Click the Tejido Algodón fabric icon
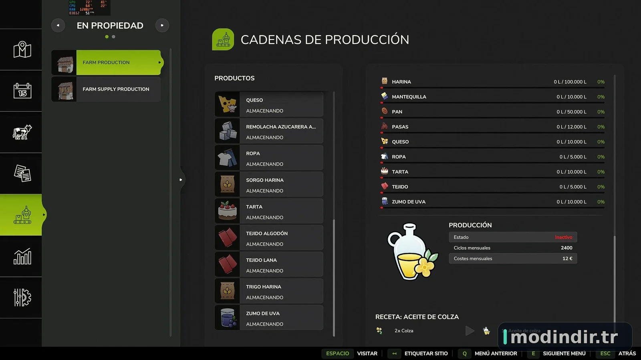The width and height of the screenshot is (641, 360). [227, 238]
